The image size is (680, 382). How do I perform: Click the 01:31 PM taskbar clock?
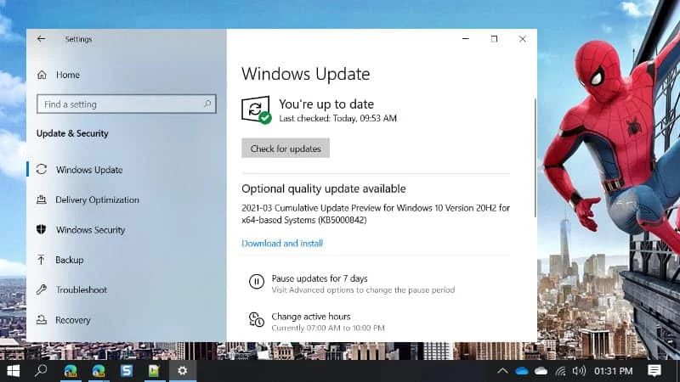coord(613,371)
